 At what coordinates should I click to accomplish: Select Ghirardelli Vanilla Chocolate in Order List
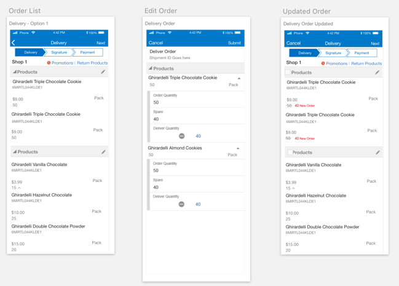(x=39, y=164)
